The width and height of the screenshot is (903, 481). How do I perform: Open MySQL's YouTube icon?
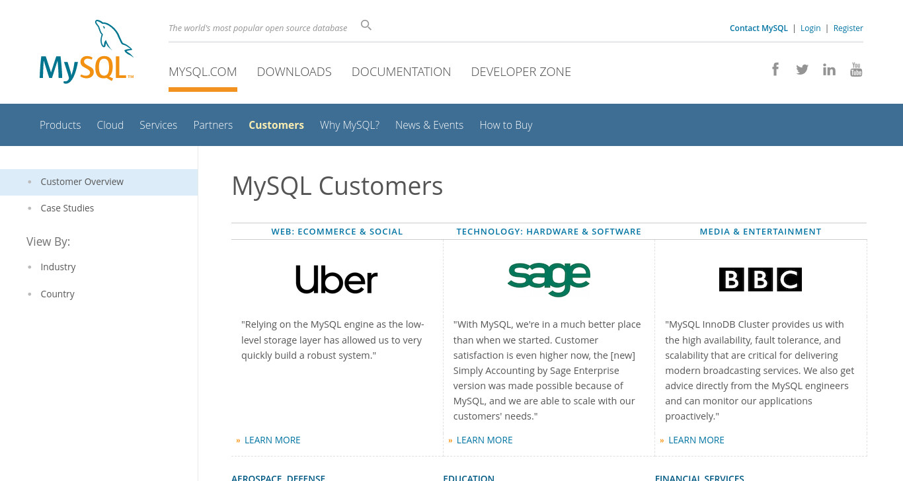point(856,69)
